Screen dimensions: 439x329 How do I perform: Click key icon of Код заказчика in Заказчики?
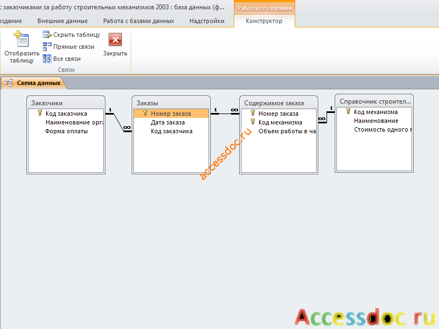click(x=40, y=113)
